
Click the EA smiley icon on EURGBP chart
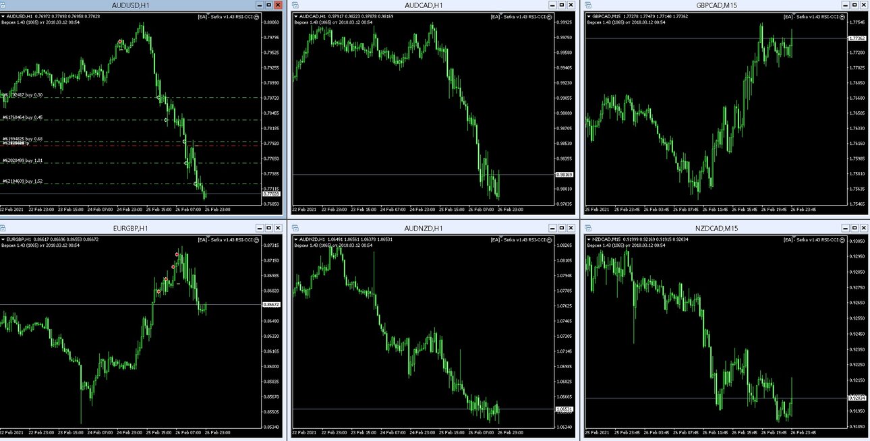pyautogui.click(x=257, y=239)
